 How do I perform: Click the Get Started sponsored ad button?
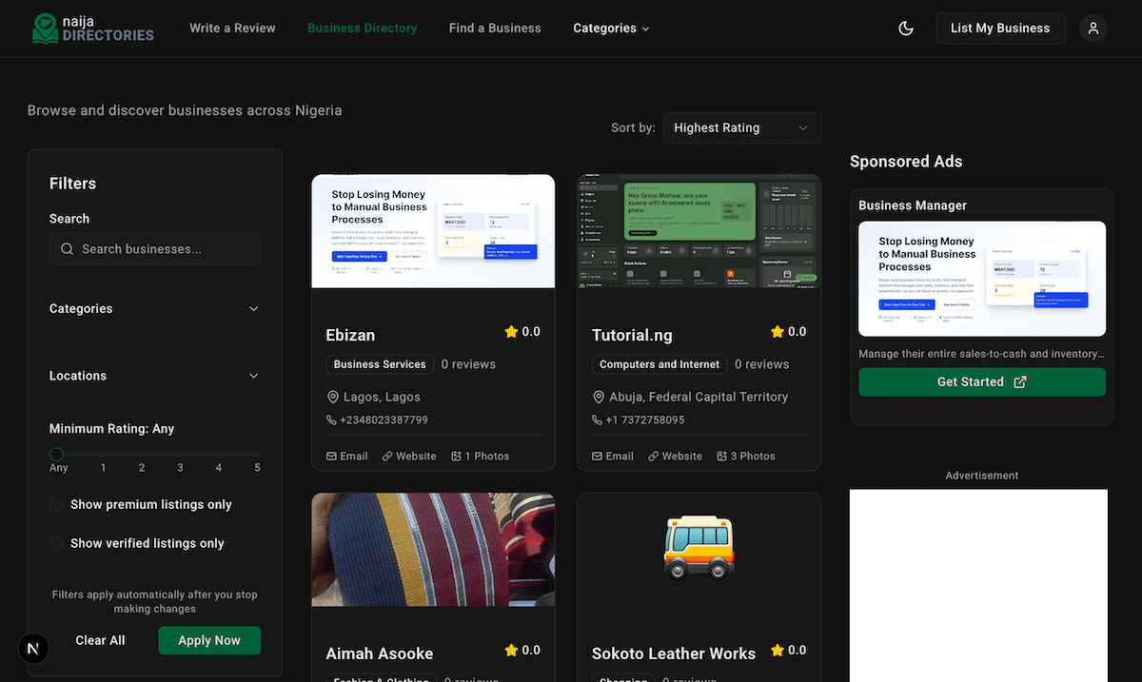pos(981,382)
